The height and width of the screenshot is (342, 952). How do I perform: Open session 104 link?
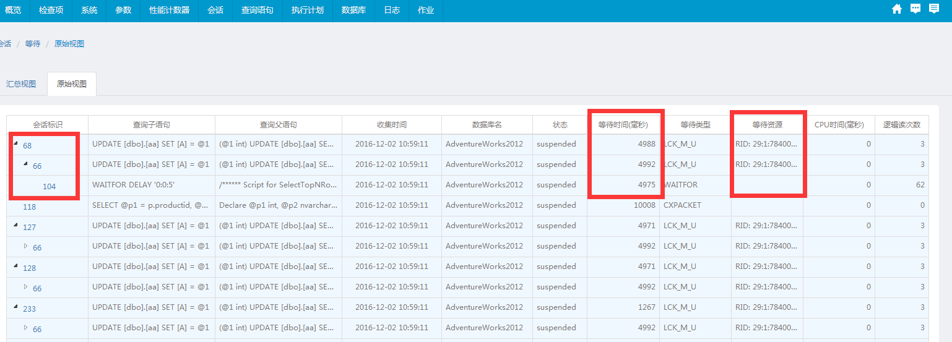pos(49,186)
